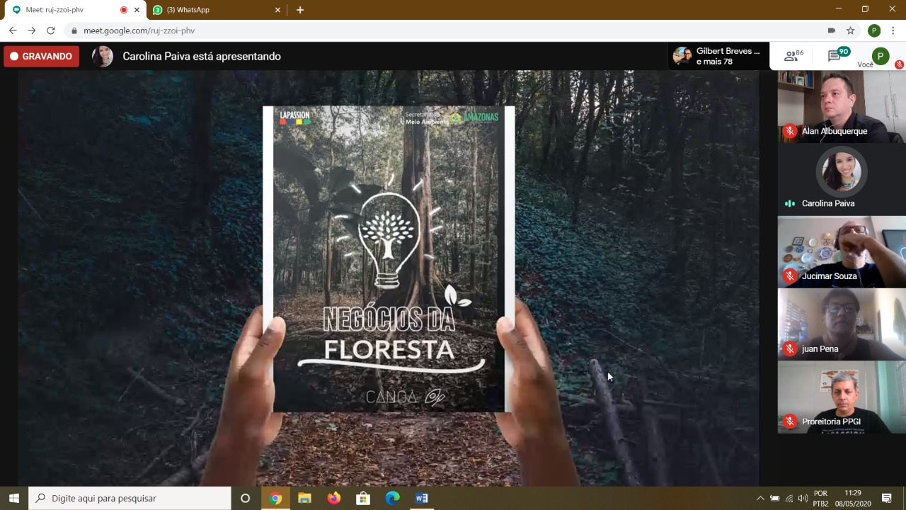Click the volume icon in system tray
The image size is (906, 510).
tap(803, 499)
